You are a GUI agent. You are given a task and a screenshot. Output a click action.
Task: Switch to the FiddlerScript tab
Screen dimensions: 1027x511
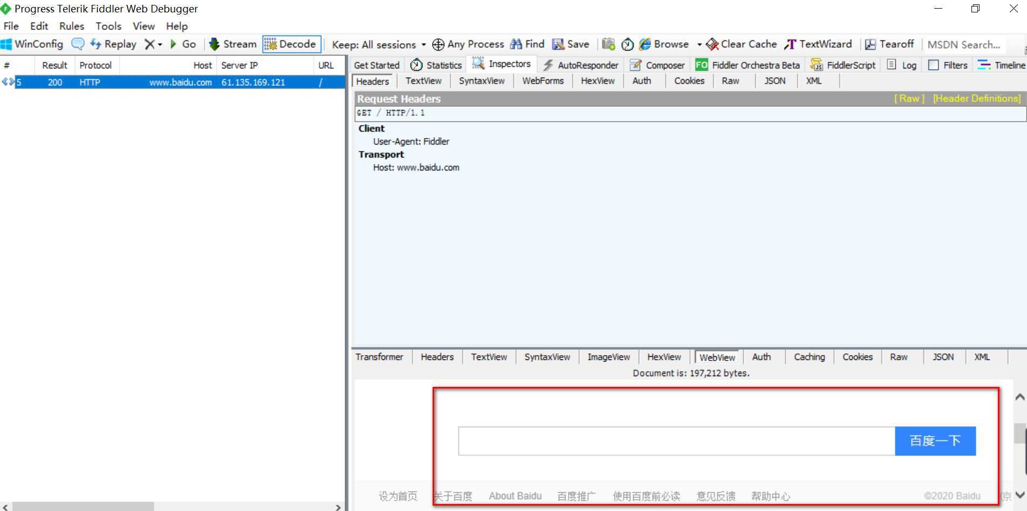point(843,65)
